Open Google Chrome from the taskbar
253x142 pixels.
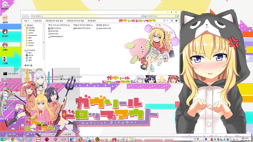tap(13, 140)
